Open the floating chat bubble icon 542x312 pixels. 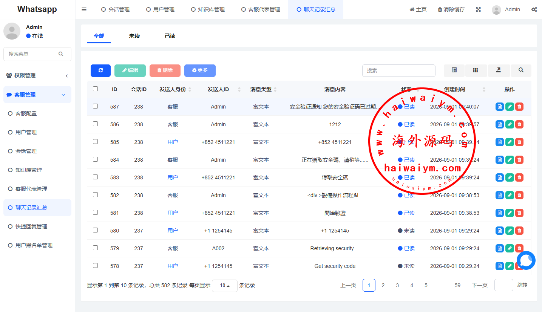(526, 260)
